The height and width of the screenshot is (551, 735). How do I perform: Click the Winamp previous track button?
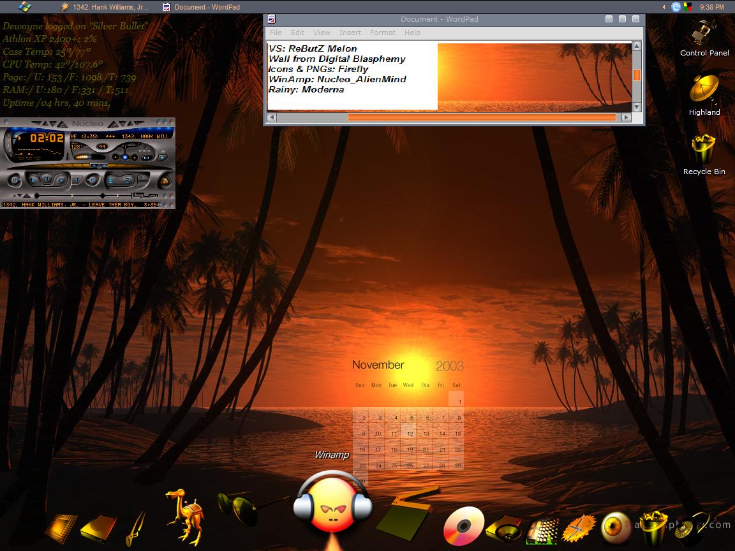pyautogui.click(x=15, y=180)
